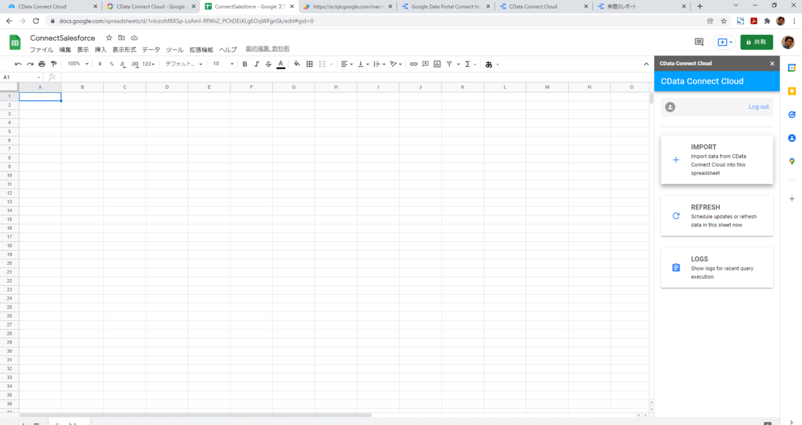Open the ツール menu
The width and height of the screenshot is (802, 425).
click(174, 49)
